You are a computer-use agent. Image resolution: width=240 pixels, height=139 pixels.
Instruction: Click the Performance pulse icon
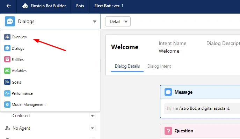coord(7,93)
